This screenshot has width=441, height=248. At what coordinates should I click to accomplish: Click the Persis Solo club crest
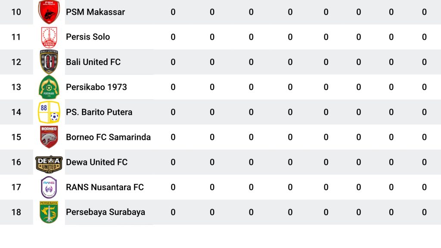tap(49, 37)
